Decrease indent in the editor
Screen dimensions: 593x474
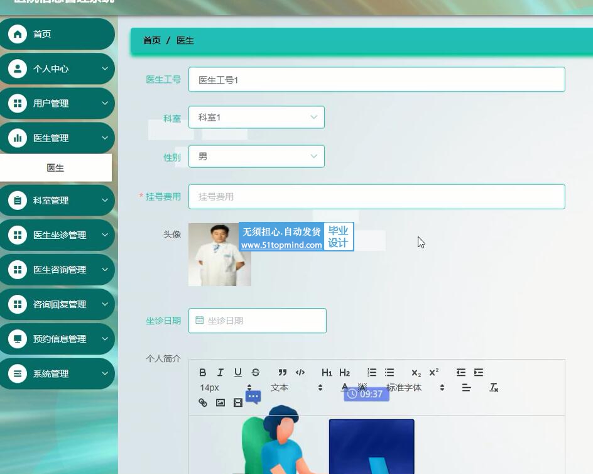(460, 373)
